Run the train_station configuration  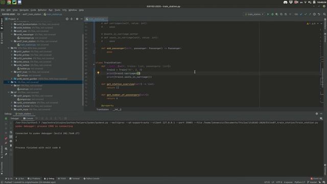(x=268, y=14)
